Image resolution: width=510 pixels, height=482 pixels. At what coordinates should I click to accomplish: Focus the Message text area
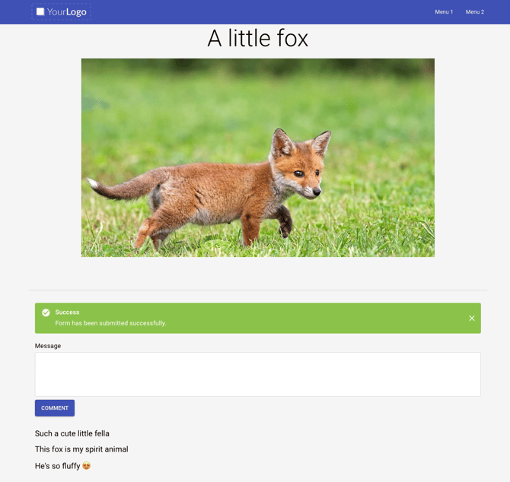point(257,374)
